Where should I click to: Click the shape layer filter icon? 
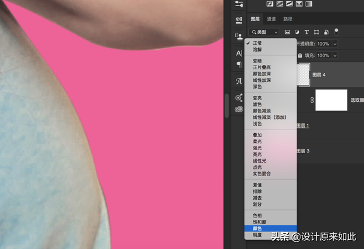[317, 32]
